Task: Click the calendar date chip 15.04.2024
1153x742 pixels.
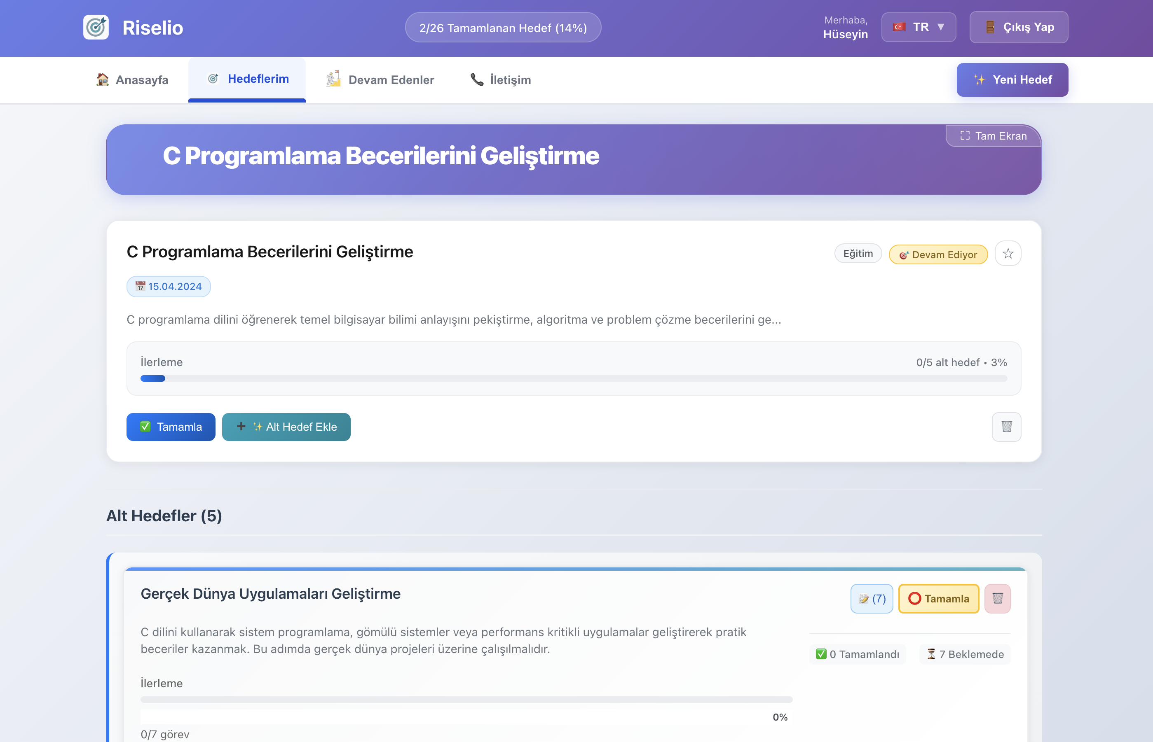Action: 168,286
